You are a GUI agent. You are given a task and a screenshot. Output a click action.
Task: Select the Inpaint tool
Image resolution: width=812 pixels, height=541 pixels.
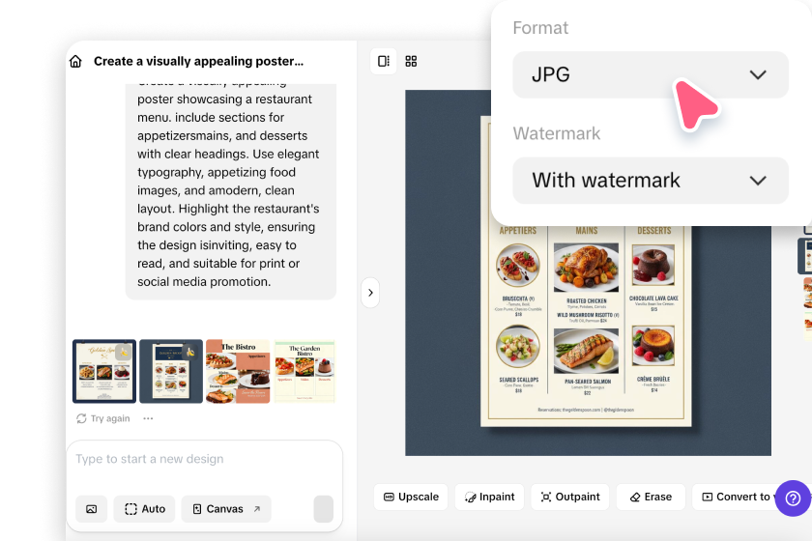490,497
